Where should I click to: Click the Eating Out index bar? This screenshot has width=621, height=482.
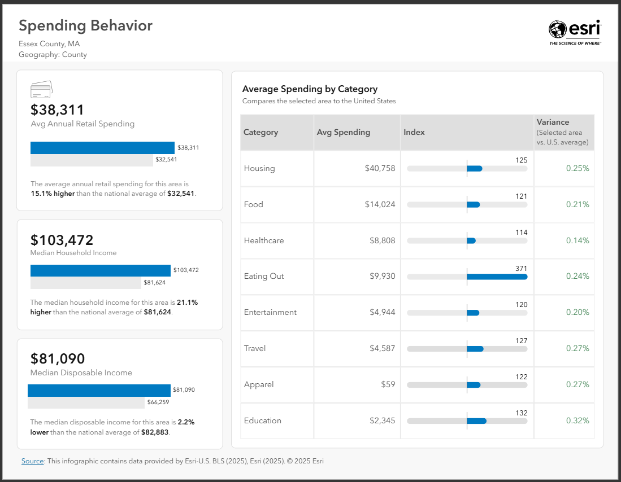(x=467, y=277)
